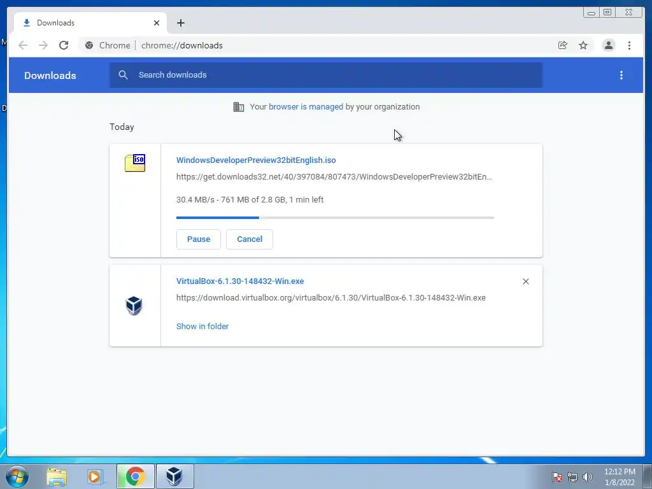Click the network icon in system tray
Image resolution: width=652 pixels, height=489 pixels.
pos(572,477)
